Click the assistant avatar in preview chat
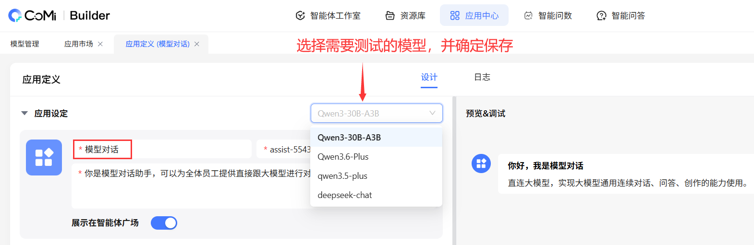 [481, 163]
